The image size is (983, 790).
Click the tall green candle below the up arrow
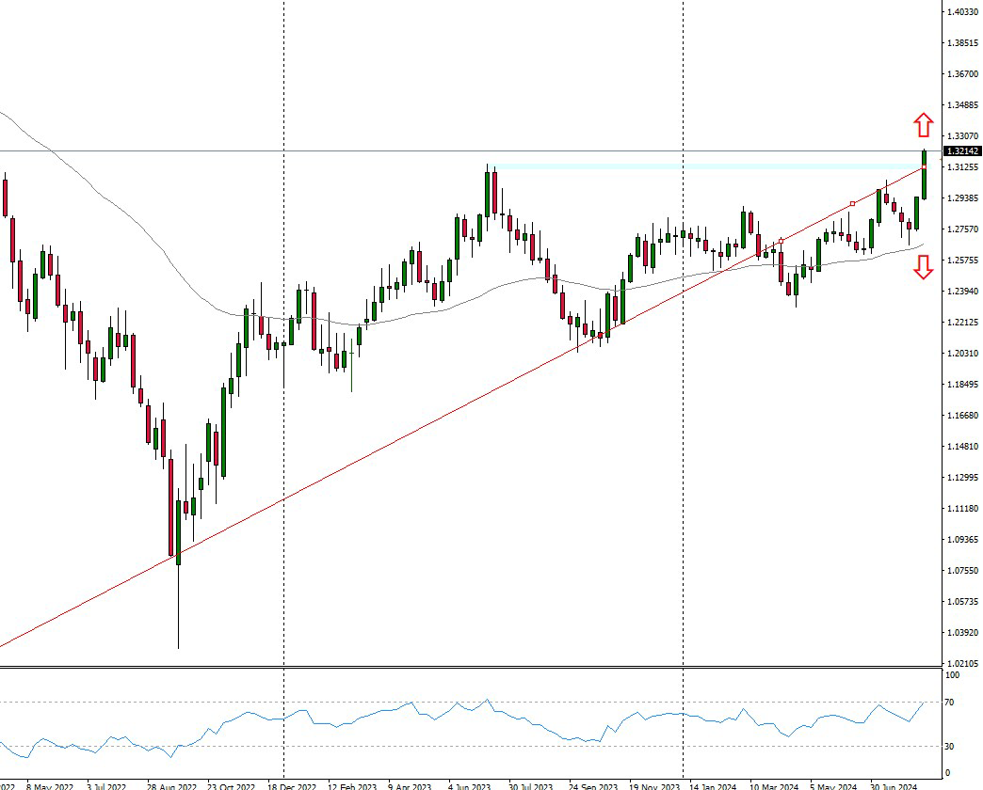click(x=925, y=175)
